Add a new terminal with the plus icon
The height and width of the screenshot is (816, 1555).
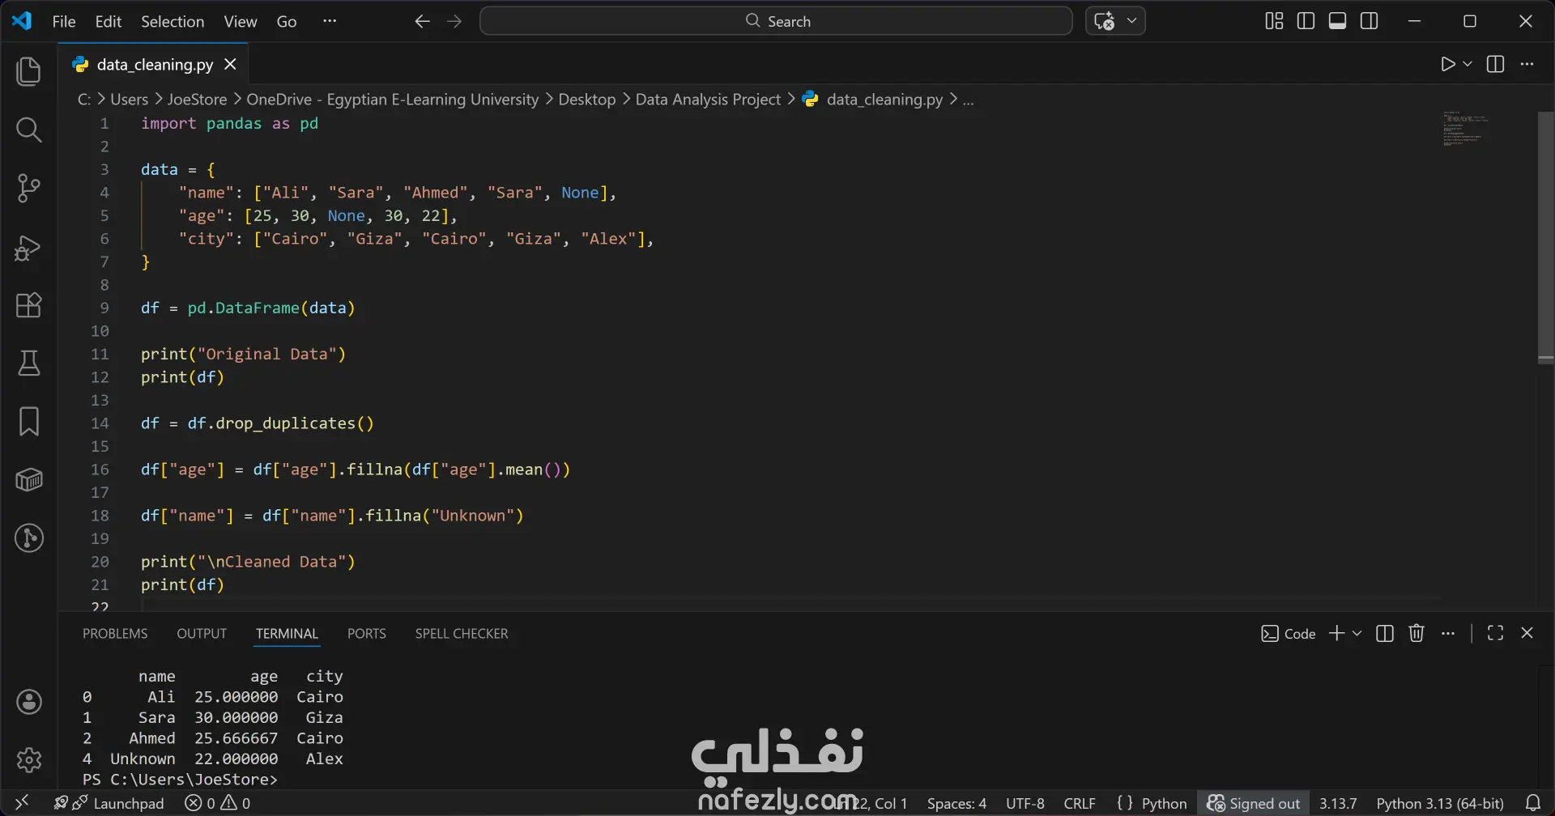(1337, 633)
